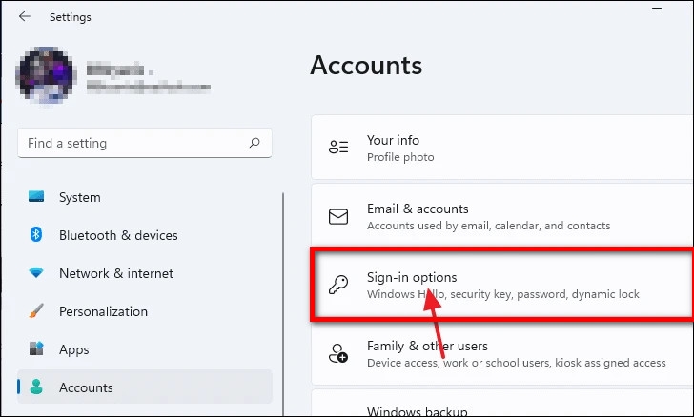The height and width of the screenshot is (417, 694).
Task: Click the Your info profile icon
Action: 338,147
